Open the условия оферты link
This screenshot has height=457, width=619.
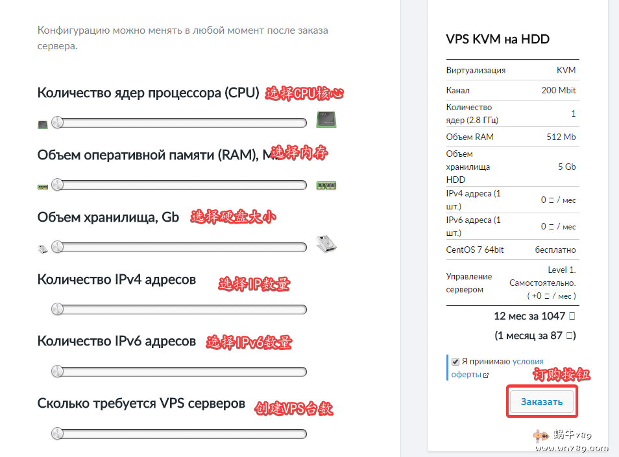(x=528, y=362)
